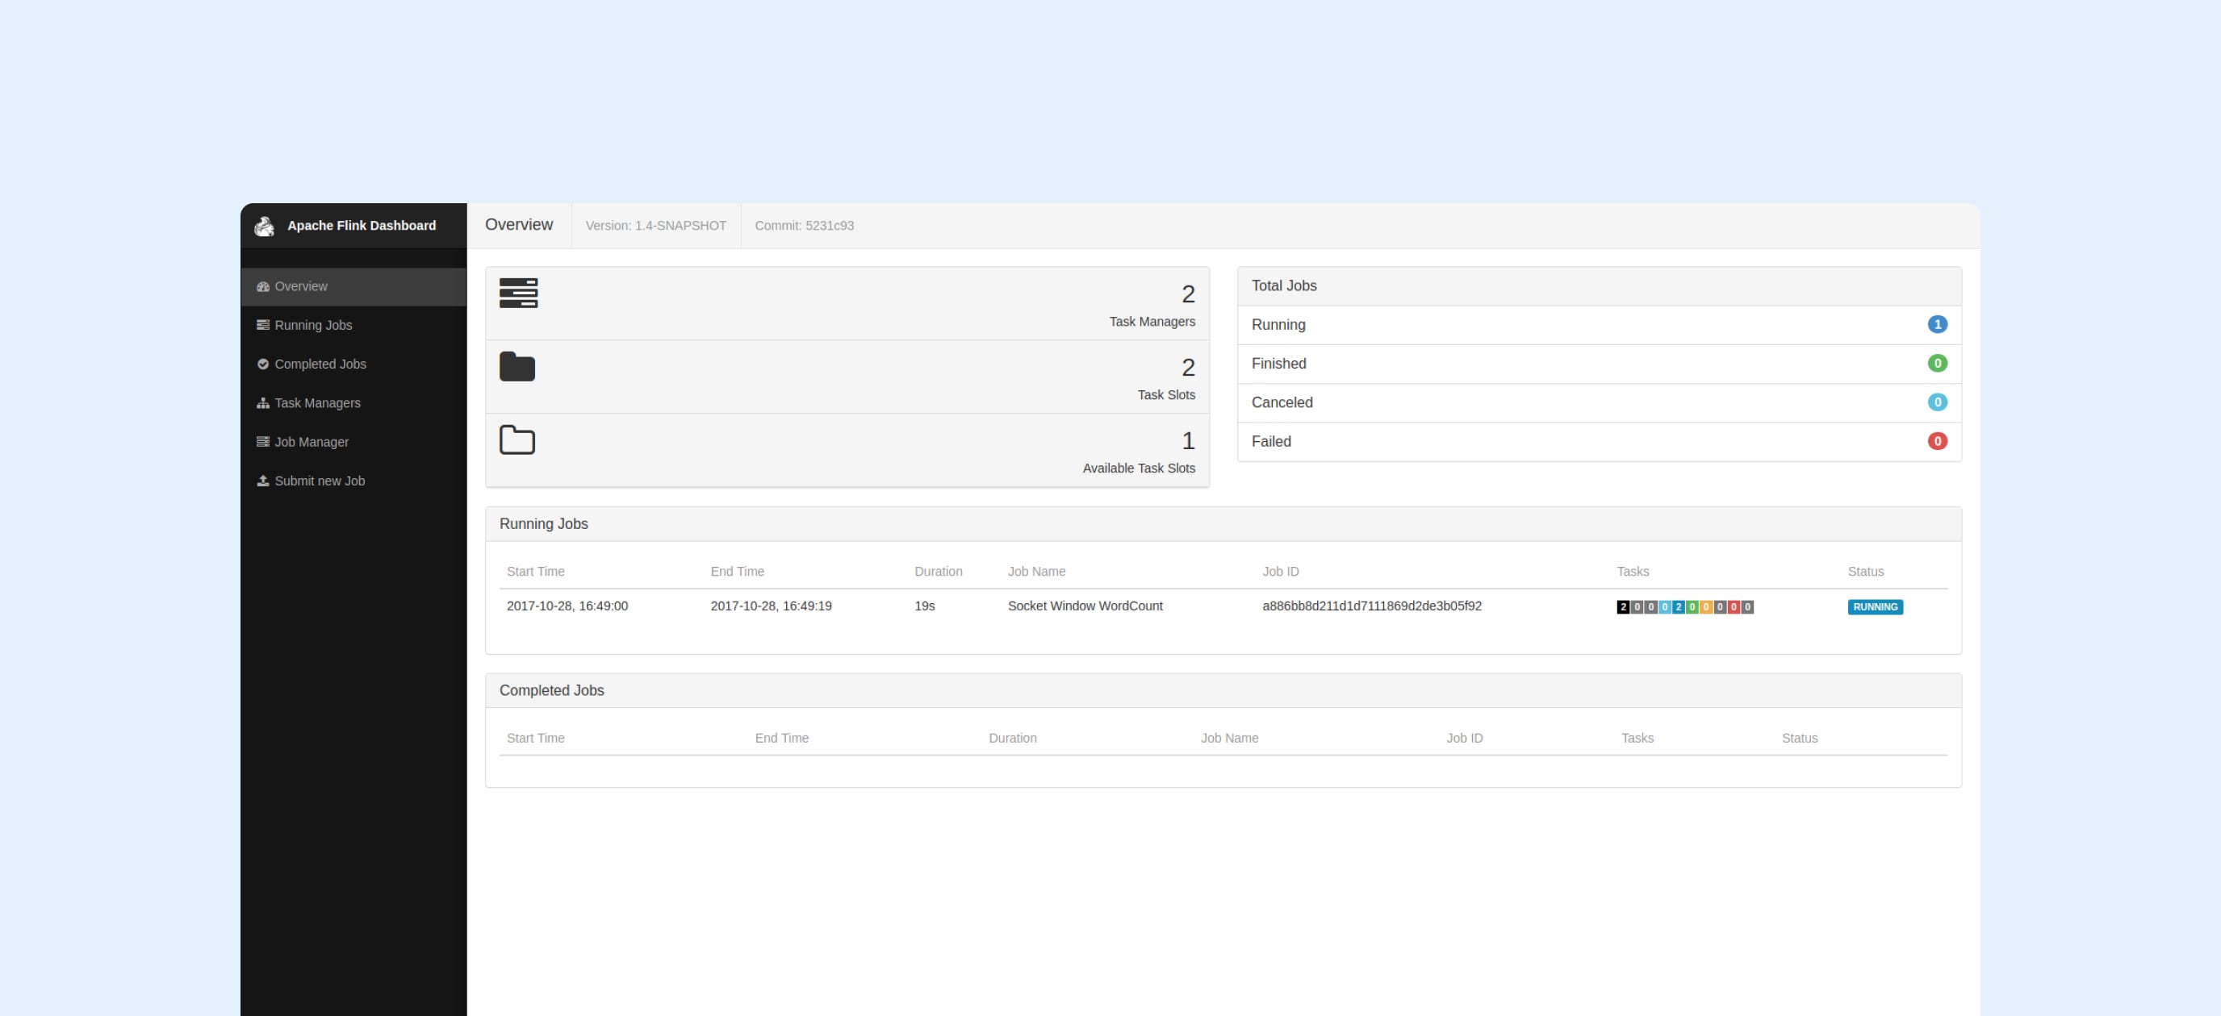Click the light-blue task count badge

click(x=1665, y=606)
